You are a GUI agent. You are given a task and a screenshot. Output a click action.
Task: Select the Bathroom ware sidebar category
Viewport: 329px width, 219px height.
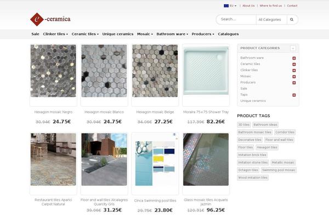[252, 58]
